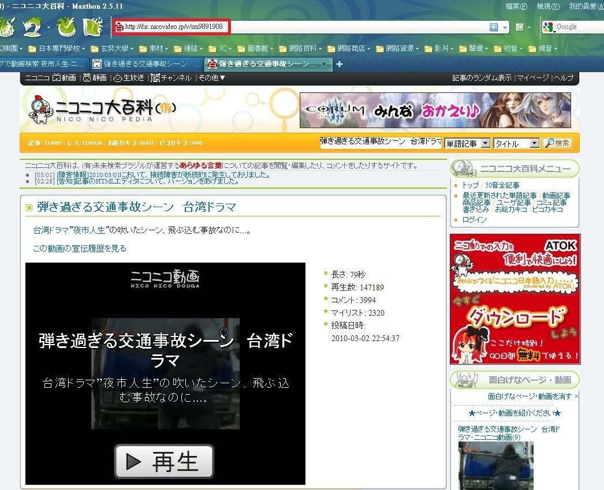Open the Google search engine selector
Image resolution: width=604 pixels, height=490 pixels.
(x=548, y=27)
